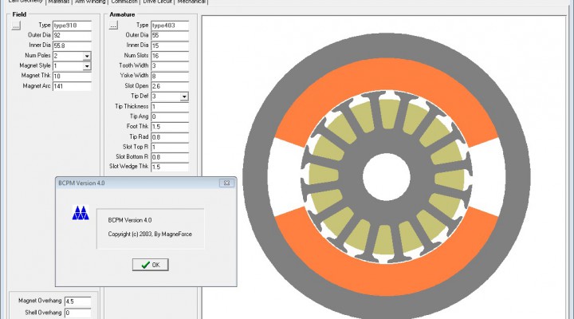This screenshot has width=574, height=319.
Task: Click the Shell Overhang input field
Action: [79, 313]
